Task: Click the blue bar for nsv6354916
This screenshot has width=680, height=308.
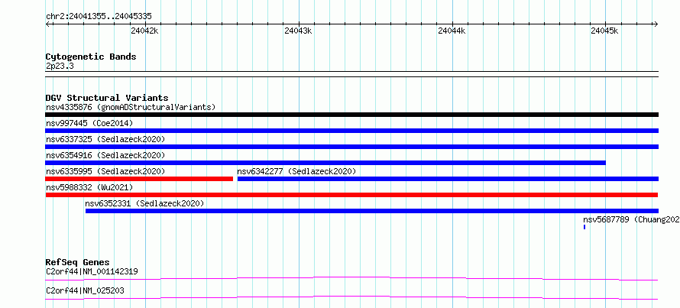Action: coord(325,163)
